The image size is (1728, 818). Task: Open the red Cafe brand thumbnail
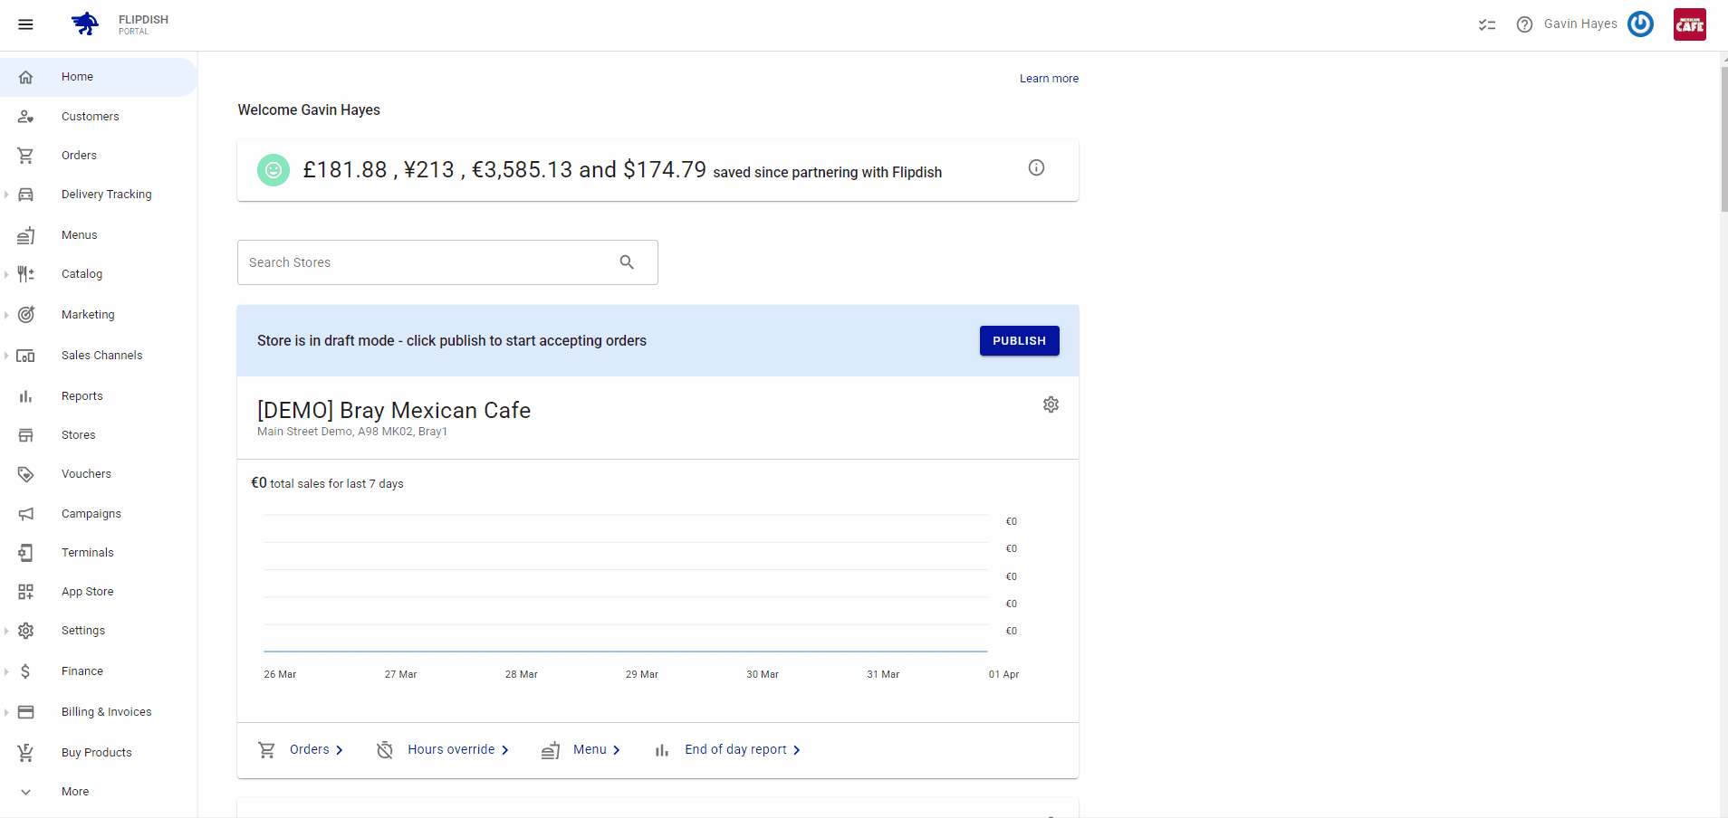1690,24
